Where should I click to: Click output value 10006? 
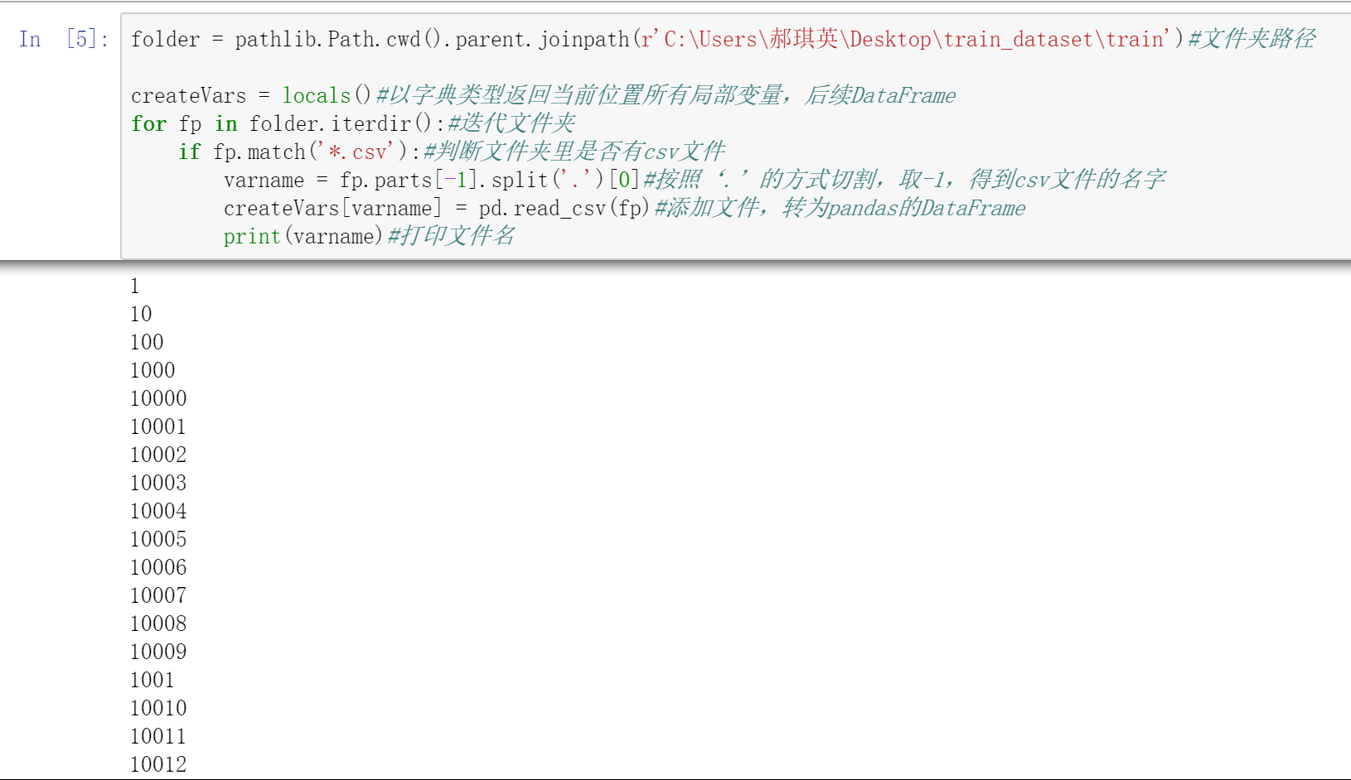pos(158,567)
